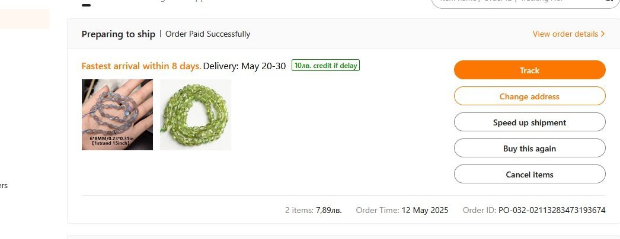This screenshot has width=620, height=239.
Task: Click the order ID number
Action: click(552, 210)
